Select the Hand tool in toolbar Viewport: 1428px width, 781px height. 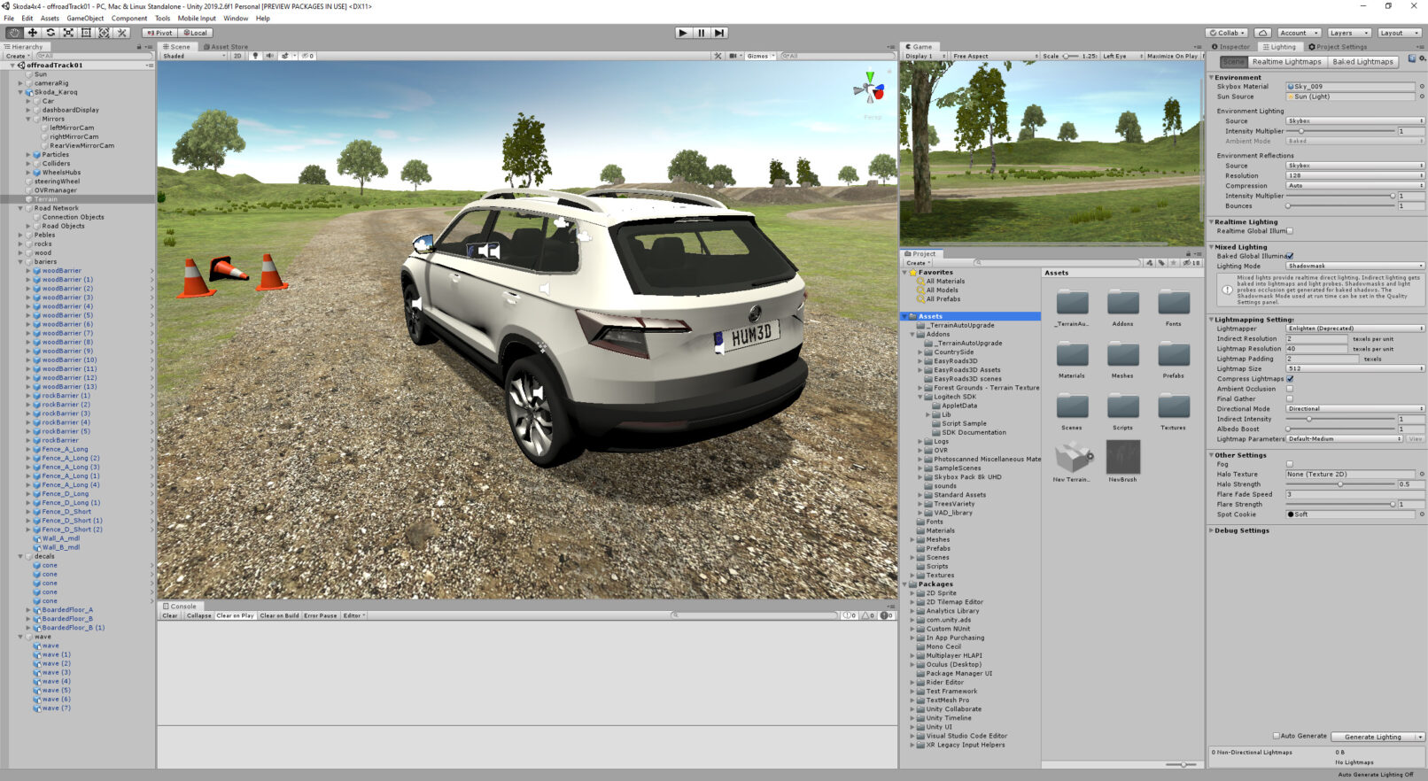[14, 33]
